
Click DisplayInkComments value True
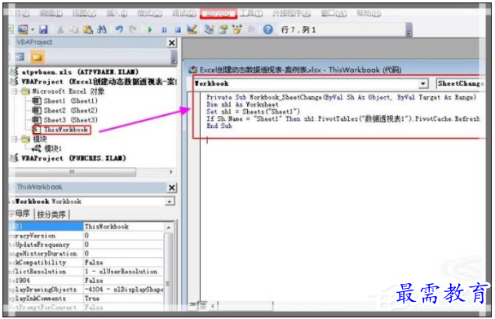tap(123, 299)
